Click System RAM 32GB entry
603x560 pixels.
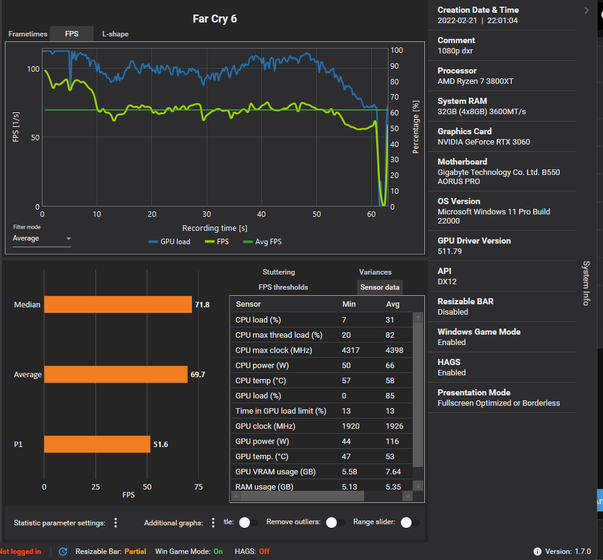(x=502, y=106)
